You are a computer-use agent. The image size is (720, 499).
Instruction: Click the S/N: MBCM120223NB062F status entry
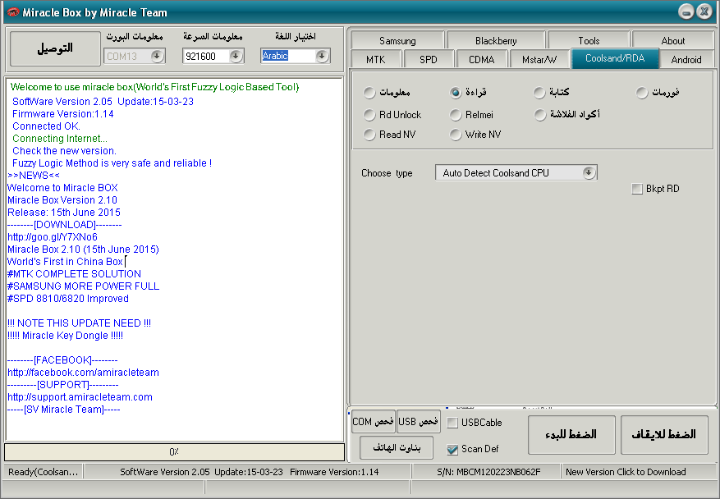tap(488, 471)
